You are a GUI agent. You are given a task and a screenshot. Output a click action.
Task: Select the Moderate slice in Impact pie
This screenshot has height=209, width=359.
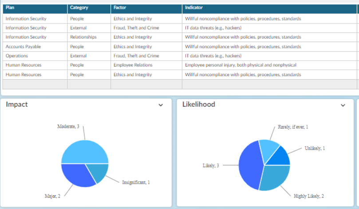tap(85, 152)
